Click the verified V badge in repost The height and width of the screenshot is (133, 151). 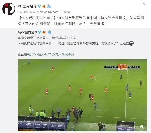coord(40,32)
